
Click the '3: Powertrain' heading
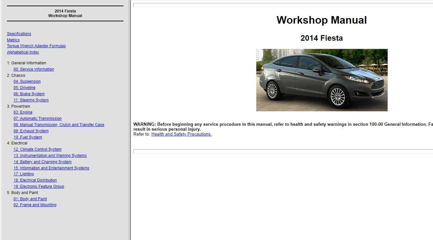[18, 106]
